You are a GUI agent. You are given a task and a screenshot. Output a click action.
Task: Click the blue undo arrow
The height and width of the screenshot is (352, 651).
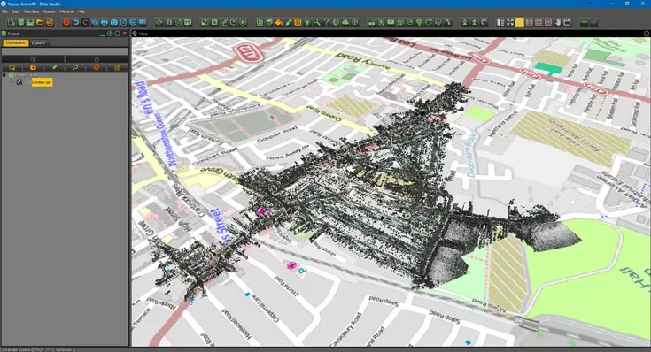point(76,22)
